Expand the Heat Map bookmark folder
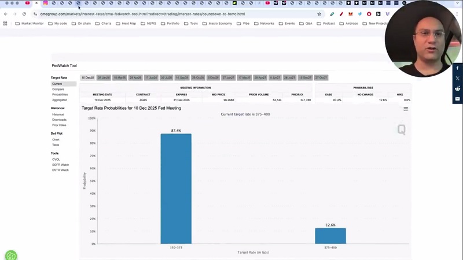 126,24
